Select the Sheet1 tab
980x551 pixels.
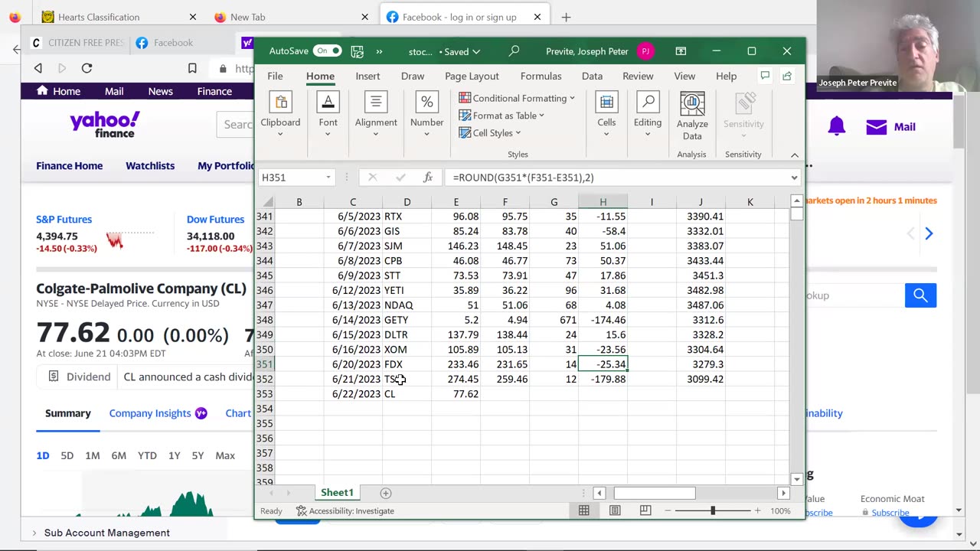pyautogui.click(x=337, y=493)
